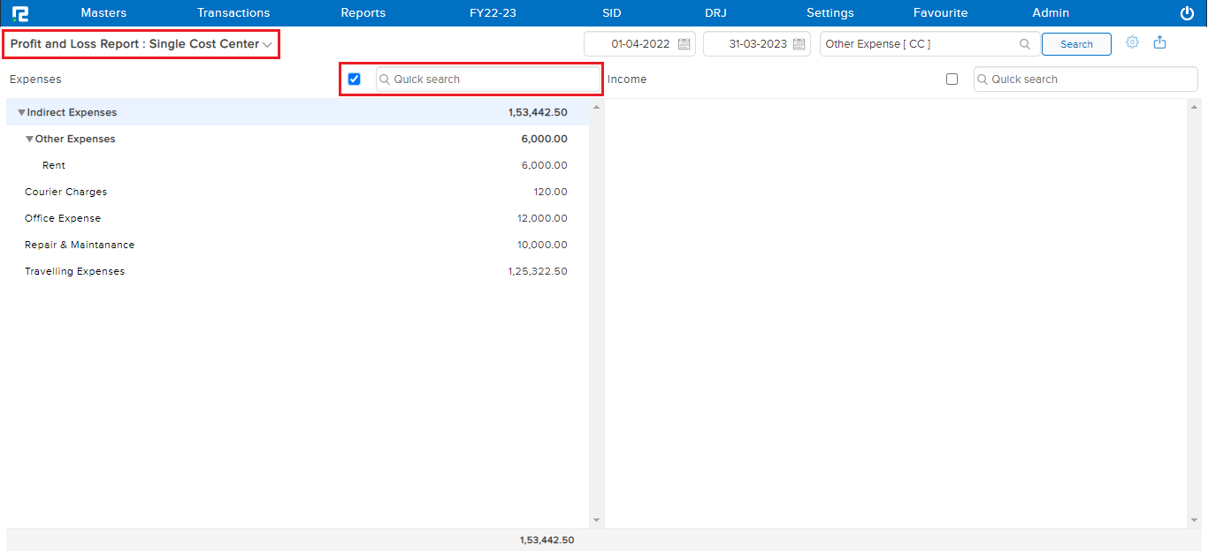Click the Search button
This screenshot has width=1208, height=552.
(1076, 44)
